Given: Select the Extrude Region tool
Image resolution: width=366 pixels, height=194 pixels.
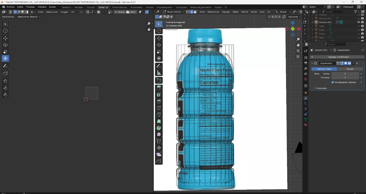Looking at the screenshot, I should coord(159,88).
